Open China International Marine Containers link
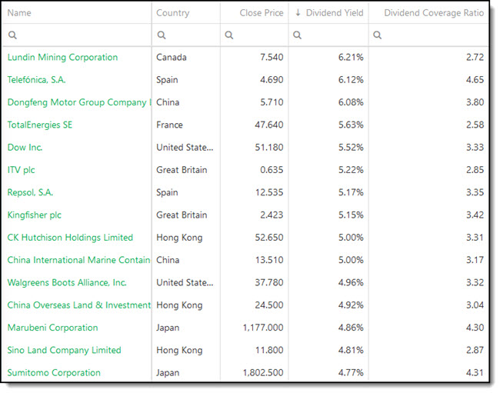Viewport: 500px width, 393px height. coord(78,260)
